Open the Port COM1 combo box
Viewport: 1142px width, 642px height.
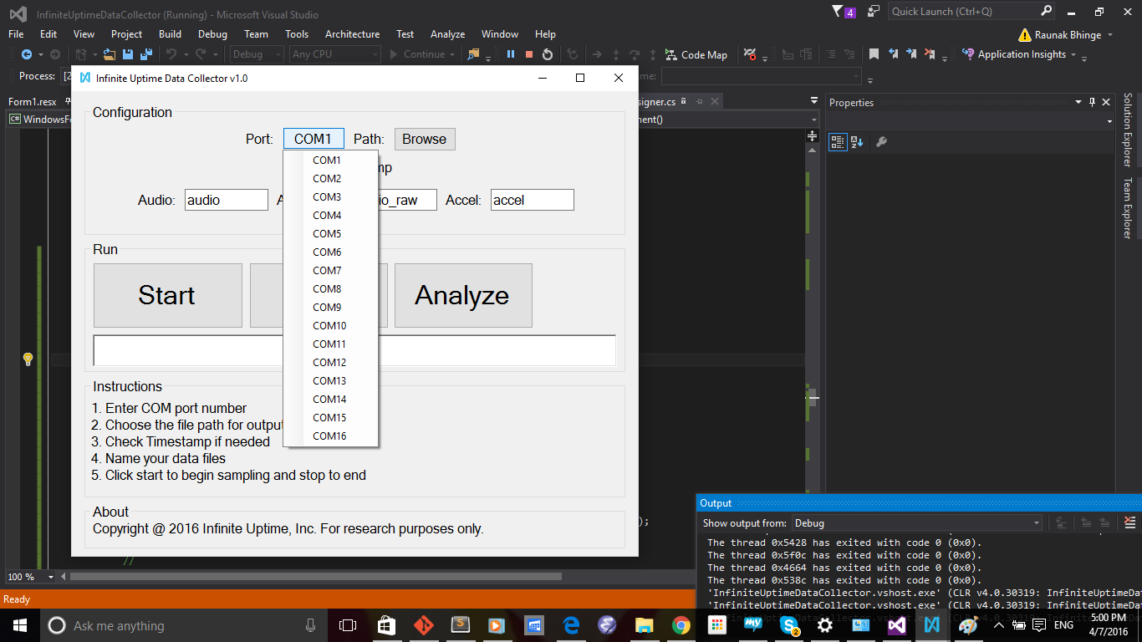click(x=314, y=139)
